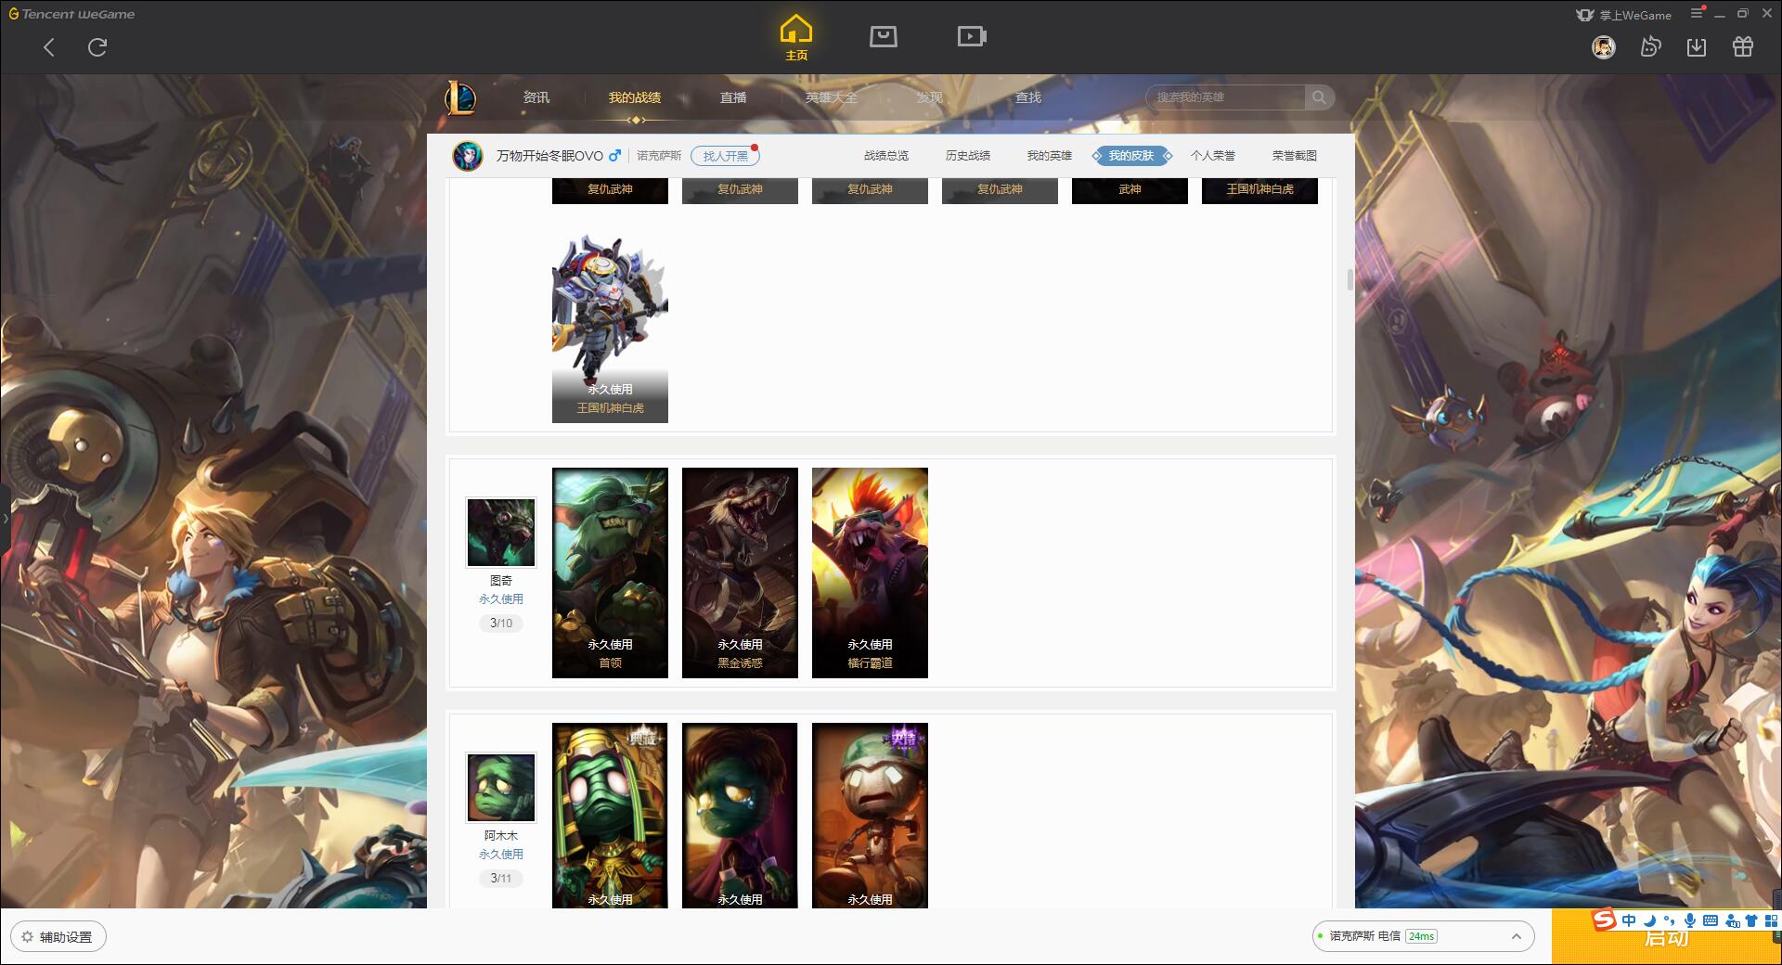The height and width of the screenshot is (965, 1782).
Task: Click the Sogou microphone voice input
Action: (x=1690, y=920)
